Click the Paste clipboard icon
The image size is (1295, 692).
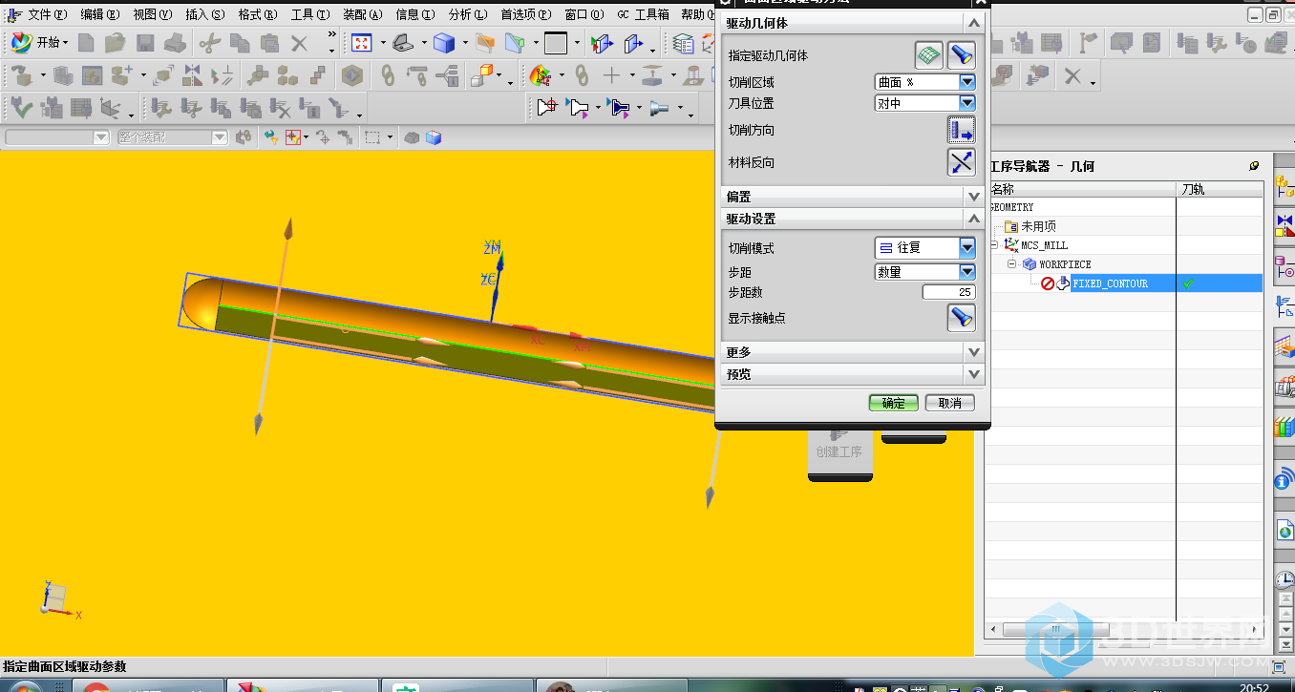[269, 43]
